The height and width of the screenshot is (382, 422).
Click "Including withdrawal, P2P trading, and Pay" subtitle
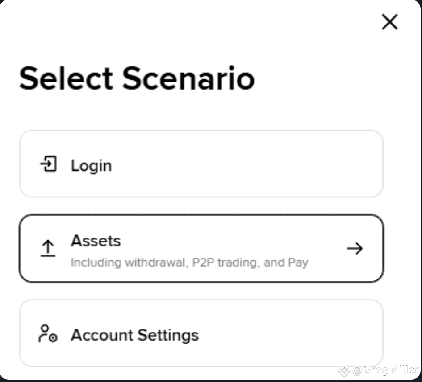tap(189, 263)
